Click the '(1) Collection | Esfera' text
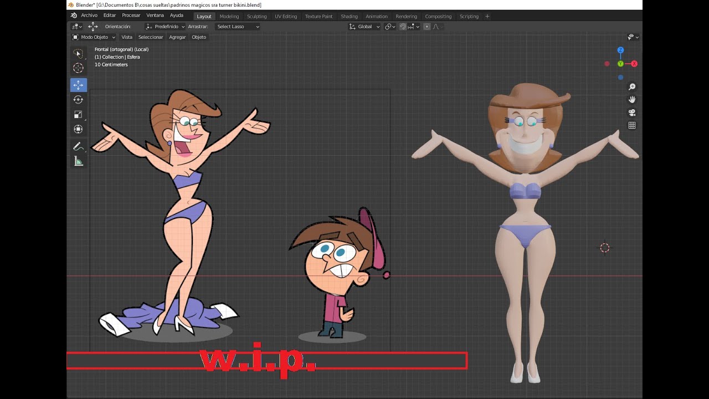The image size is (709, 399). [x=117, y=57]
